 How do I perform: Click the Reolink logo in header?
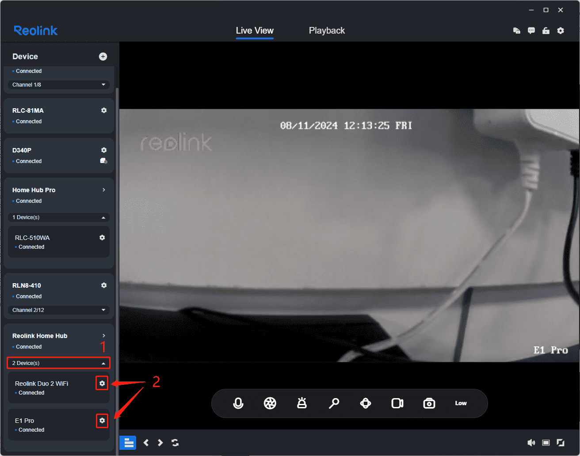click(36, 30)
